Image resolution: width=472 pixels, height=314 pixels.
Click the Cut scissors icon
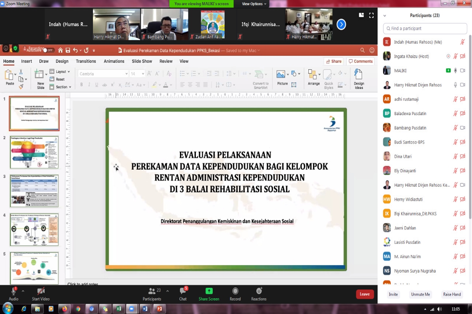point(21,72)
